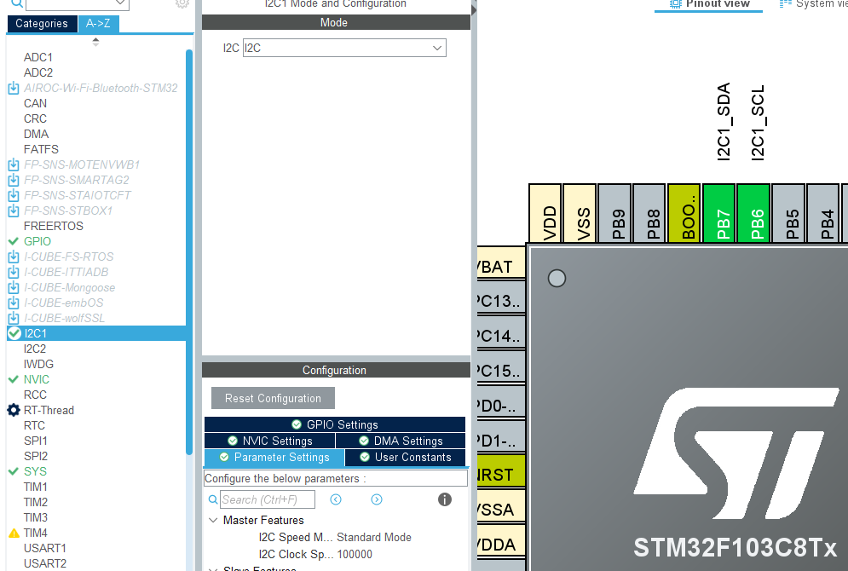
Task: Click download icon beside FP-SNS-SMARTAG2
Action: [x=14, y=180]
